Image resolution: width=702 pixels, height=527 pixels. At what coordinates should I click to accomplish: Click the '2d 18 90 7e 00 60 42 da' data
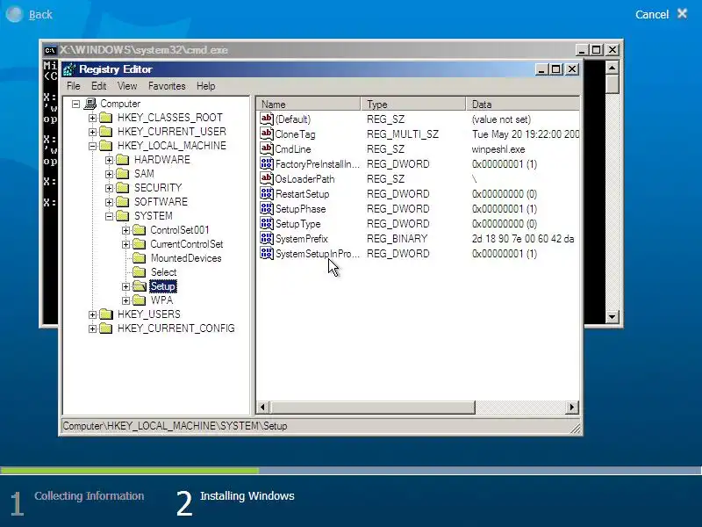click(x=523, y=239)
